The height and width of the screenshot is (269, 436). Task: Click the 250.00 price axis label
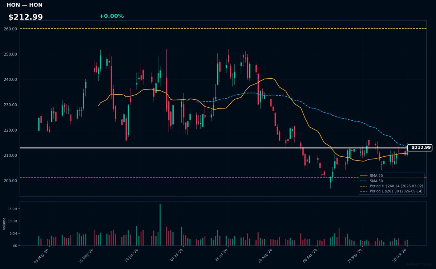(x=11, y=54)
